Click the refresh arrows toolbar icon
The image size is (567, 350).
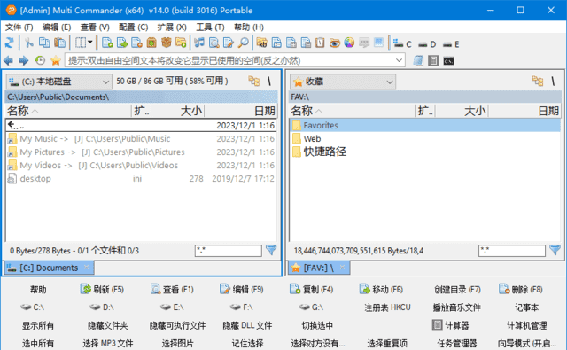[x=10, y=43]
